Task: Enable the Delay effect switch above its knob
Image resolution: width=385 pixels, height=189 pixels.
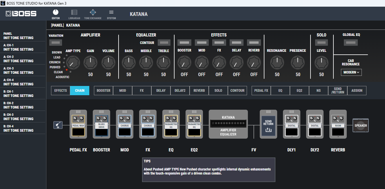Action: point(237,43)
